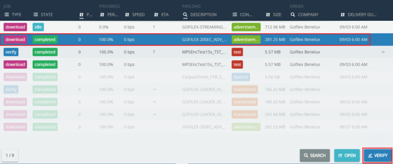Search the DESCRIPTION column magnifier icon
Viewport: 393px width, 164px height.
pyautogui.click(x=185, y=15)
